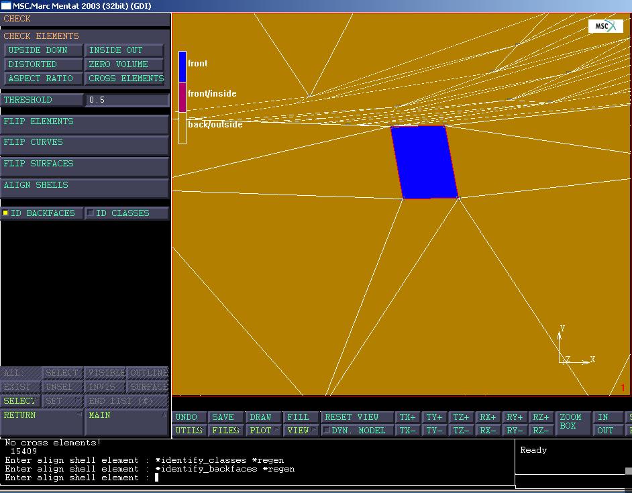Click the UNSEL selection button
The image size is (632, 493).
(x=62, y=386)
